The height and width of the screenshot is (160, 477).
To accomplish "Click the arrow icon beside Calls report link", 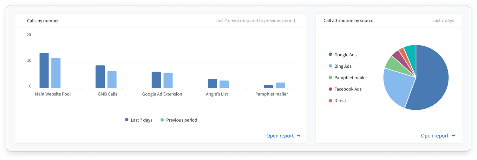I will [x=298, y=136].
